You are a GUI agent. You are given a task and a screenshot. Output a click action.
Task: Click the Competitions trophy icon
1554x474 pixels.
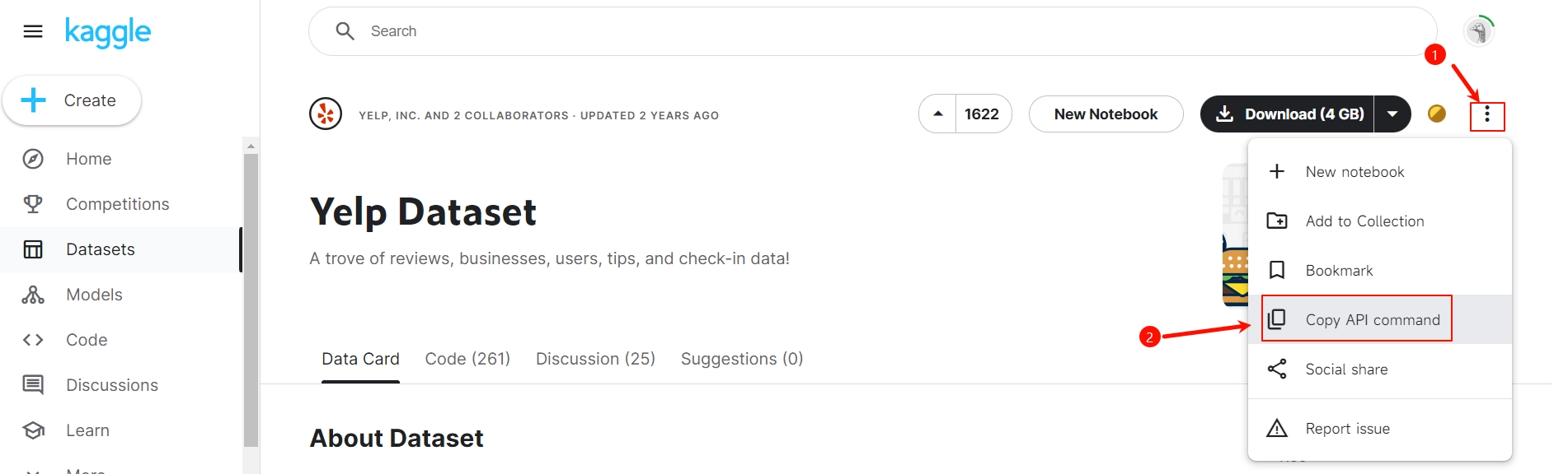[33, 204]
